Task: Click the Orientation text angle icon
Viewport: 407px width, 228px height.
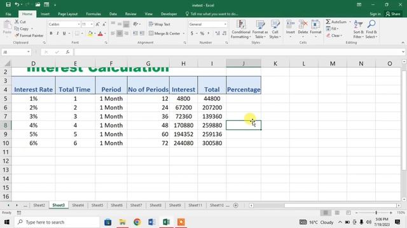Action: click(x=135, y=24)
